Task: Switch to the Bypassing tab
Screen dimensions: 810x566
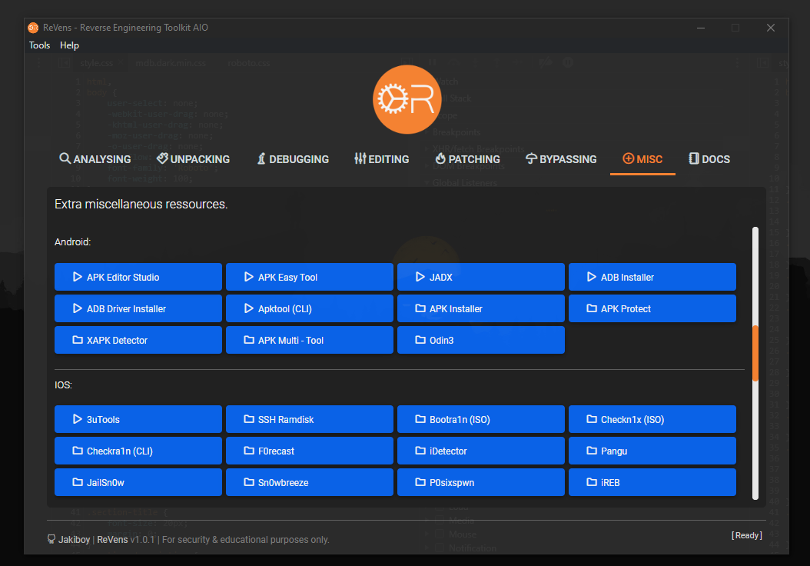Action: tap(561, 159)
